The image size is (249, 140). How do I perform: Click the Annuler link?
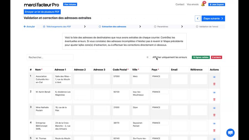coord(29,27)
